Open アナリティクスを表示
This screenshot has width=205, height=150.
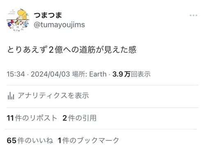[x=53, y=95]
